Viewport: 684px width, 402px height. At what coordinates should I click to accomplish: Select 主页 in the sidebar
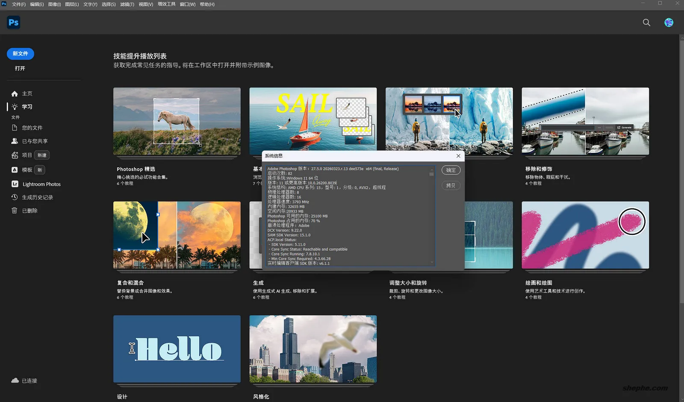click(x=27, y=93)
